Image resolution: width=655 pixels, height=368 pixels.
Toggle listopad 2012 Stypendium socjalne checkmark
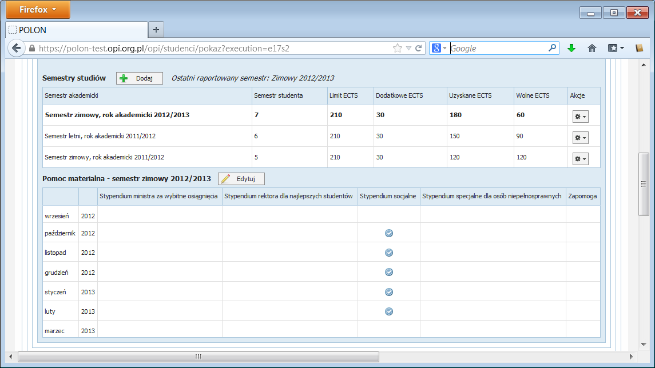click(389, 253)
